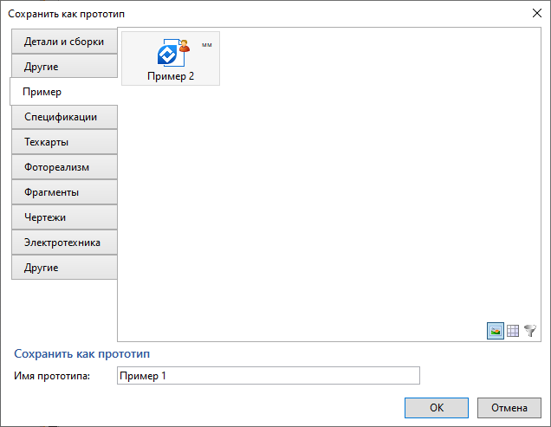The height and width of the screenshot is (427, 551).
Task: Open the Другие tab under Детали и сборки
Action: pyautogui.click(x=64, y=67)
